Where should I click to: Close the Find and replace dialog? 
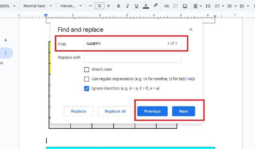(x=191, y=30)
